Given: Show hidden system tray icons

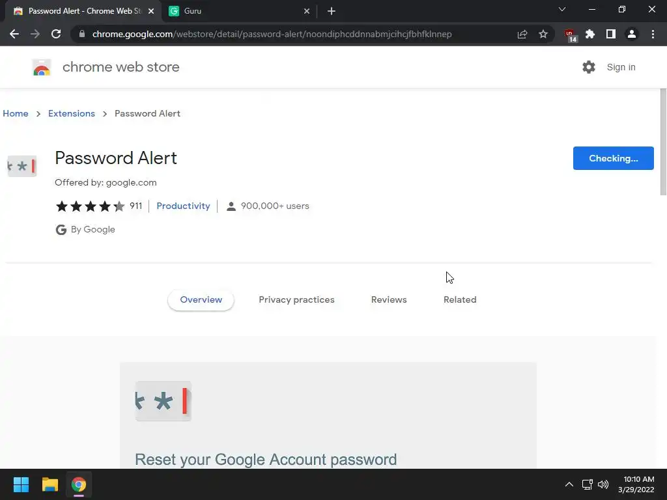Looking at the screenshot, I should click(x=569, y=484).
